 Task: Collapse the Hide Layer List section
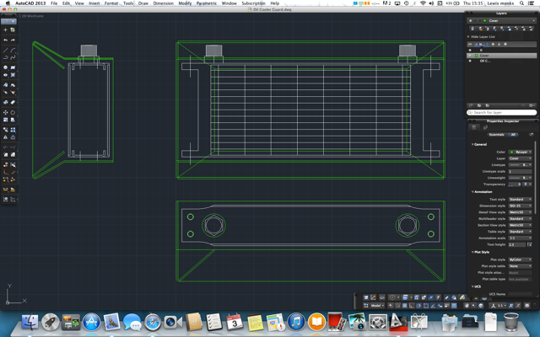pyautogui.click(x=469, y=37)
